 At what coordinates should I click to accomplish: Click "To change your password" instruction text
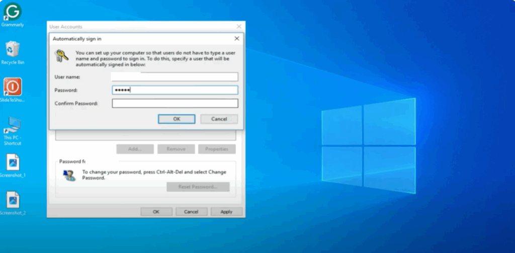pyautogui.click(x=154, y=175)
